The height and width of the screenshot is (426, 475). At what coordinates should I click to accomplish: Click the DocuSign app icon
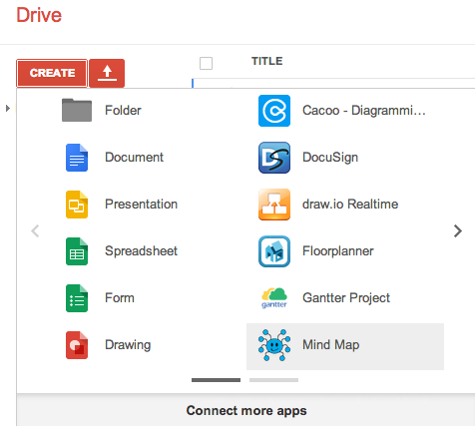coord(274,158)
